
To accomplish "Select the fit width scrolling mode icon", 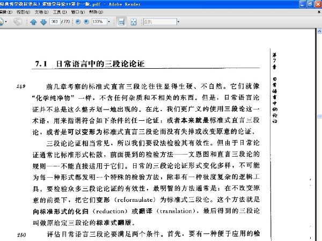I will pos(121,22).
